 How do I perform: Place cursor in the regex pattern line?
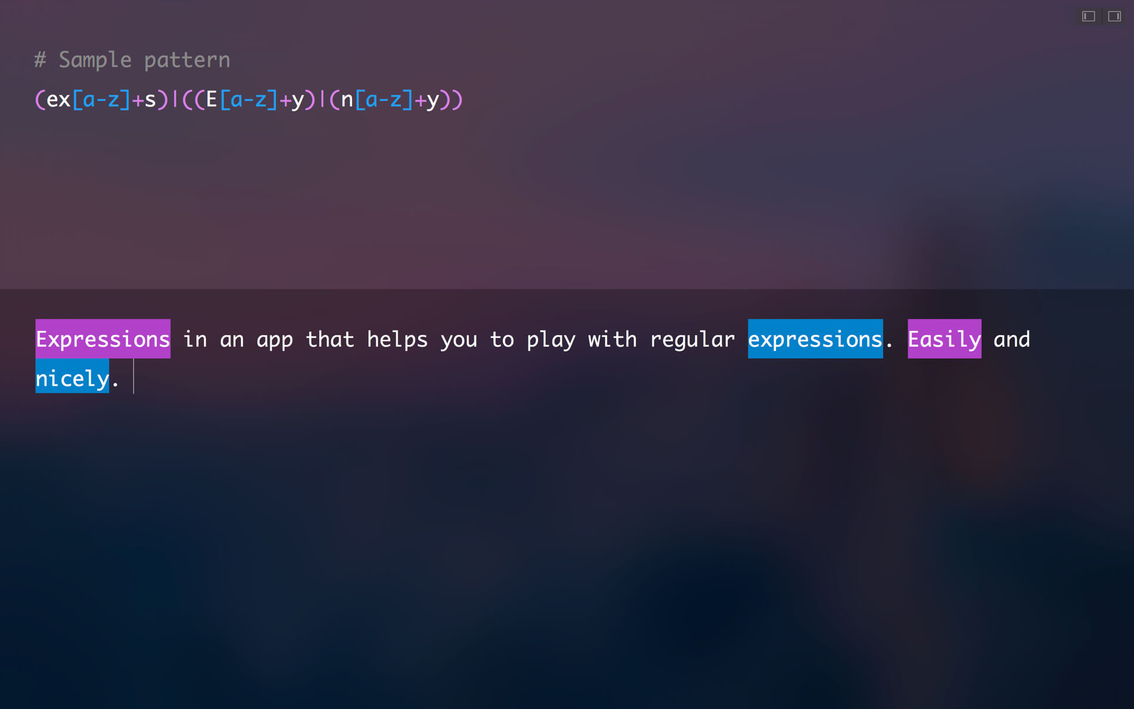click(249, 99)
